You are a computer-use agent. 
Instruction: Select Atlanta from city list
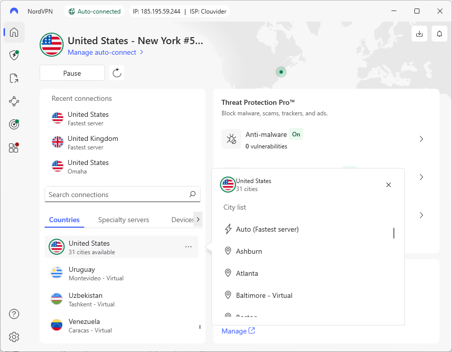pos(247,273)
